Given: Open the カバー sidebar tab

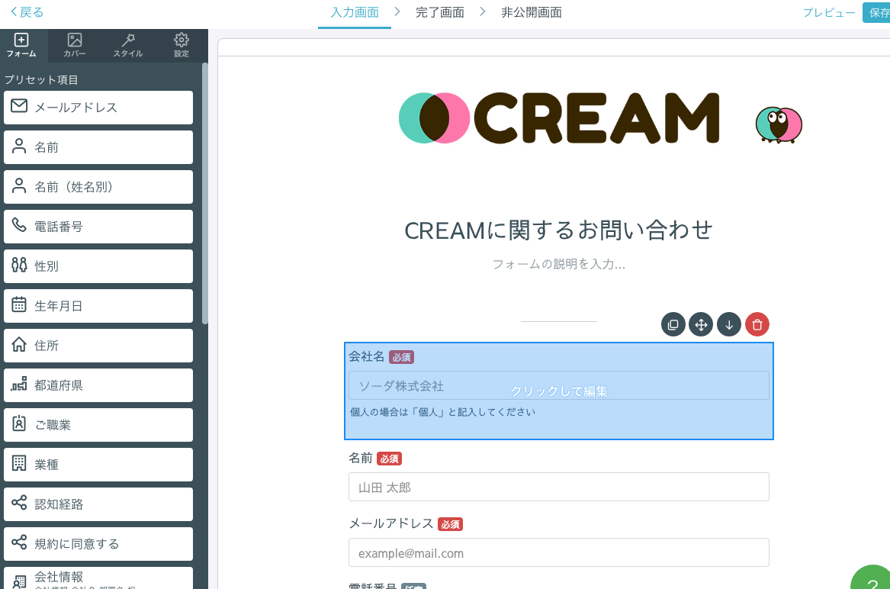Looking at the screenshot, I should point(74,46).
